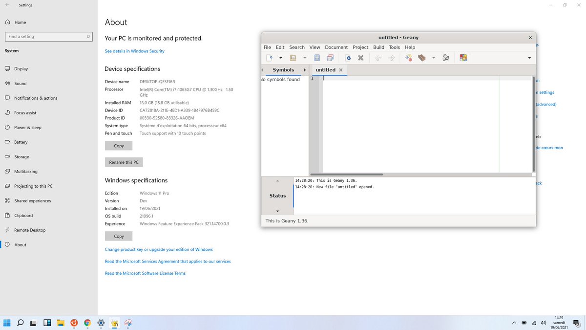
Task: Click the Navigate forward arrow in Geany
Action: pyautogui.click(x=391, y=58)
